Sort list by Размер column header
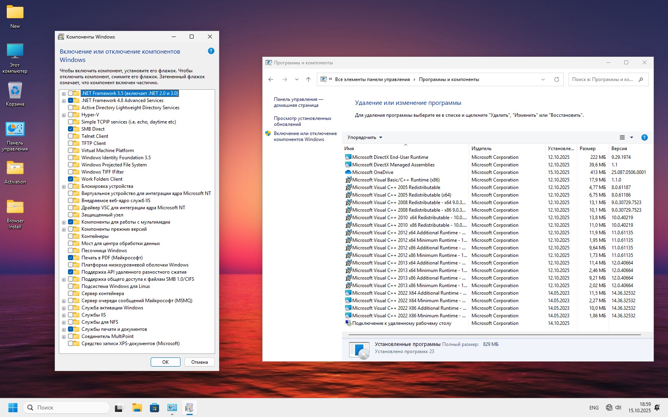This screenshot has height=417, width=668. 587,149
